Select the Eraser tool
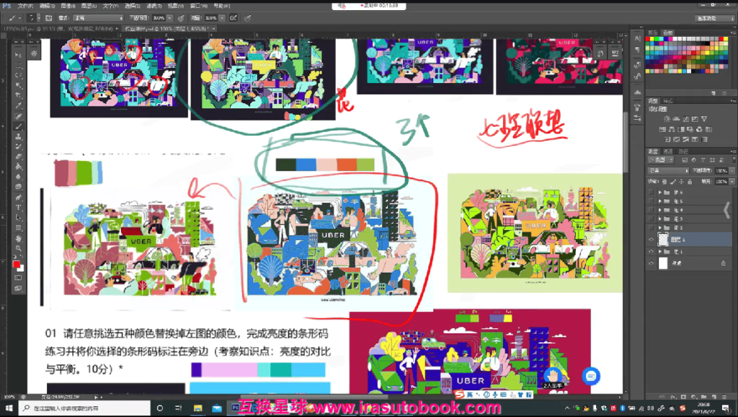The width and height of the screenshot is (738, 417). coord(18,157)
